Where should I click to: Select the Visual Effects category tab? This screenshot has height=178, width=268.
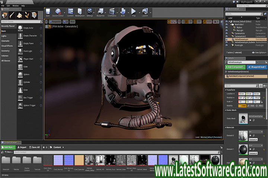click(x=7, y=46)
